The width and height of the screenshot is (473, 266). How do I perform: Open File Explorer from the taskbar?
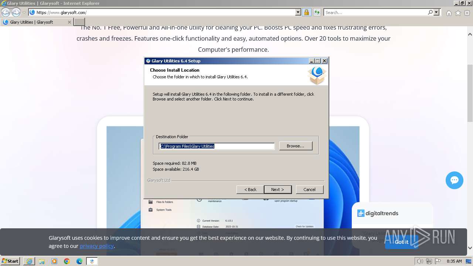click(x=42, y=261)
